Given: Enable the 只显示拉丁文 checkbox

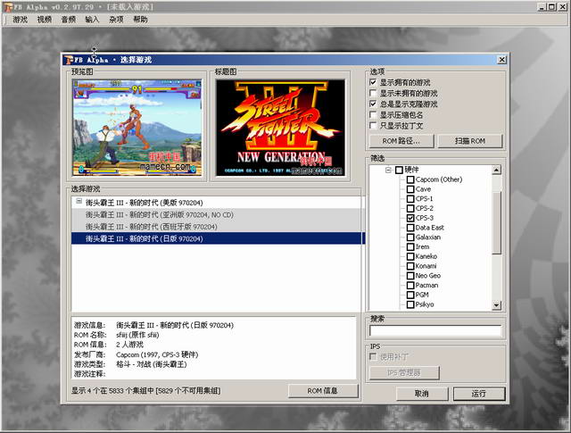Looking at the screenshot, I should point(374,126).
